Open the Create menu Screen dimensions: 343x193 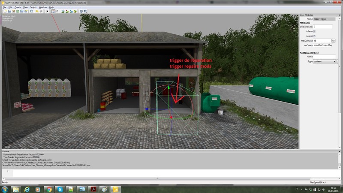tap(18, 7)
